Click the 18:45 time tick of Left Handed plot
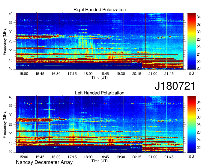Image resolution: width=204 pixels, height=166 pixels. coord(104,157)
